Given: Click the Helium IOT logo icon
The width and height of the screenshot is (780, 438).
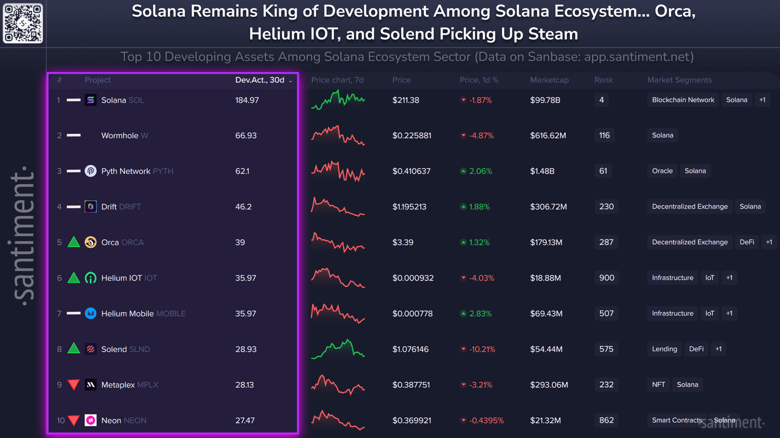Looking at the screenshot, I should tap(90, 278).
